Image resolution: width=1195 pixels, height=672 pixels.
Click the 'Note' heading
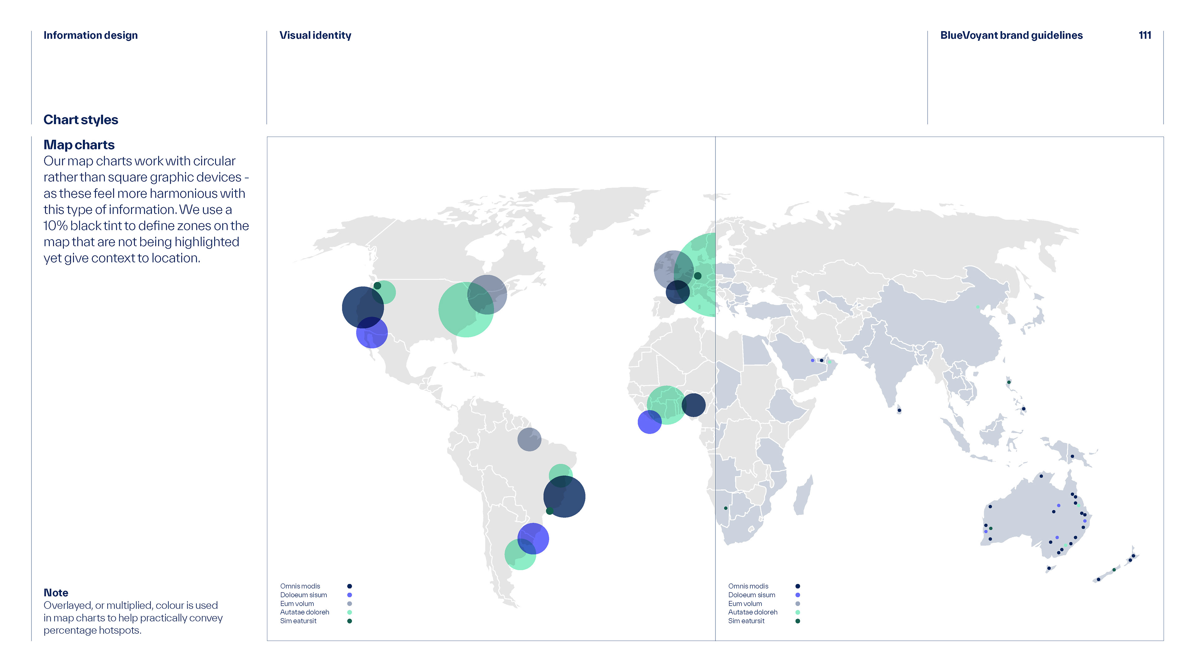point(56,593)
